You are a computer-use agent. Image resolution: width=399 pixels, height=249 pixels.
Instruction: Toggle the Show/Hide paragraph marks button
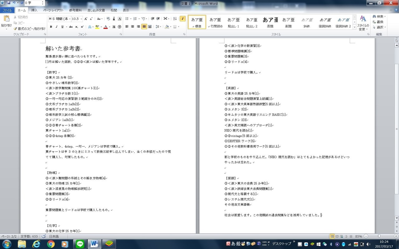point(183,19)
